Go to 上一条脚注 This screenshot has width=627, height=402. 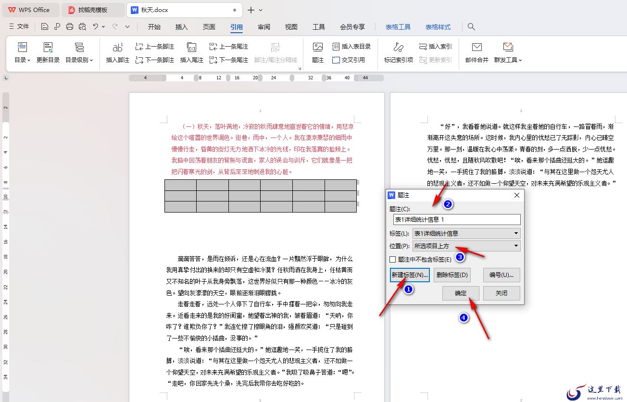(x=155, y=47)
